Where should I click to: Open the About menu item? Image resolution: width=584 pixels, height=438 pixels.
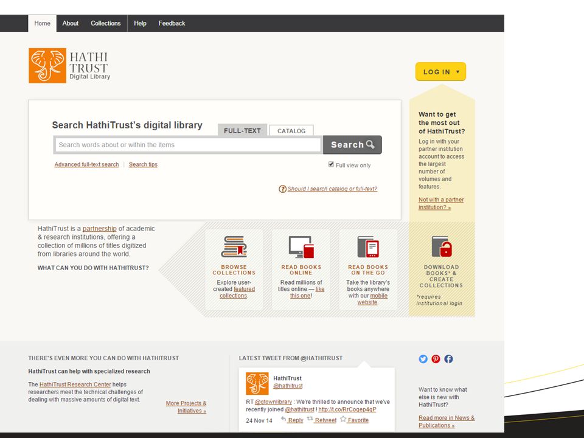71,23
